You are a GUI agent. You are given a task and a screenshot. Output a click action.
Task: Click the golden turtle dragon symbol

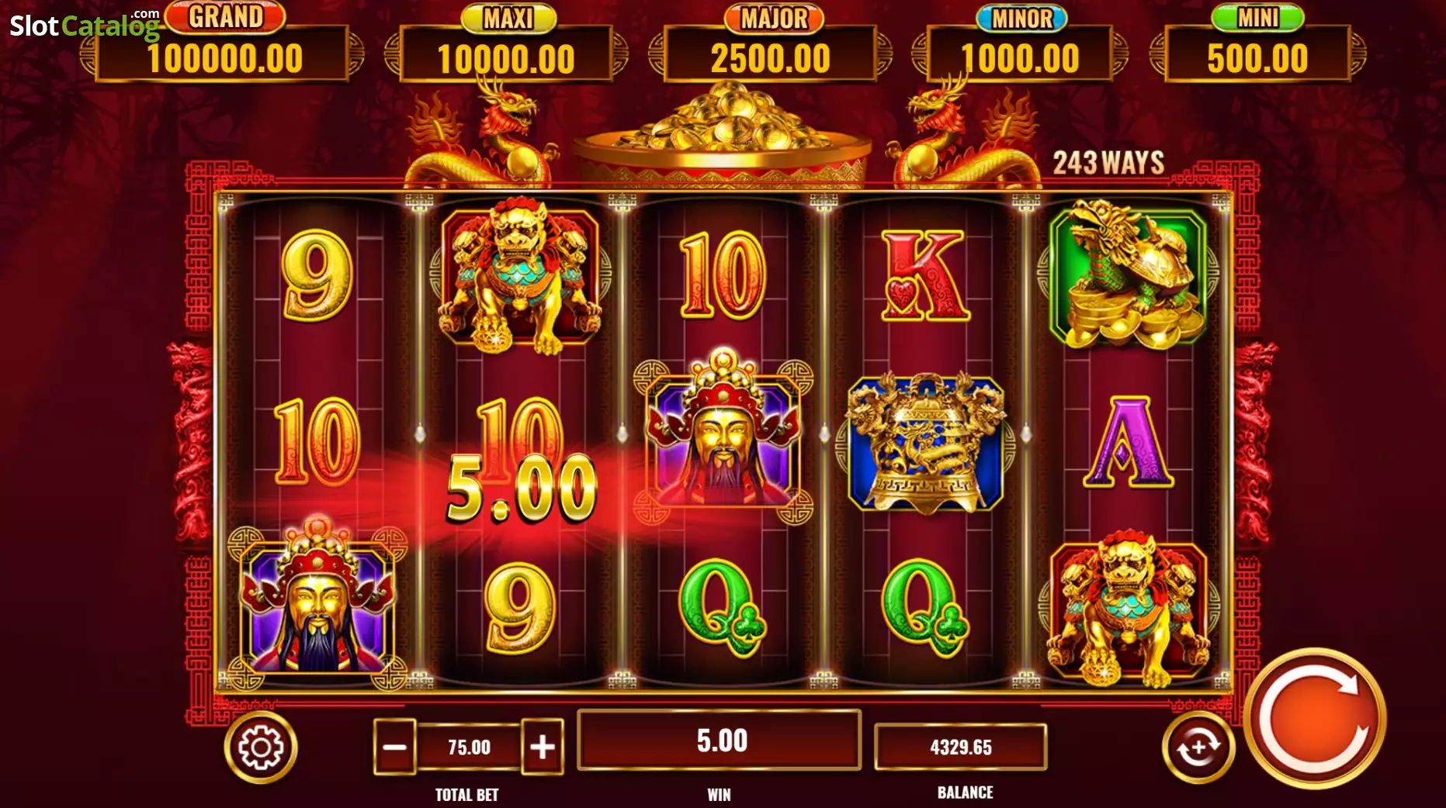point(1128,273)
